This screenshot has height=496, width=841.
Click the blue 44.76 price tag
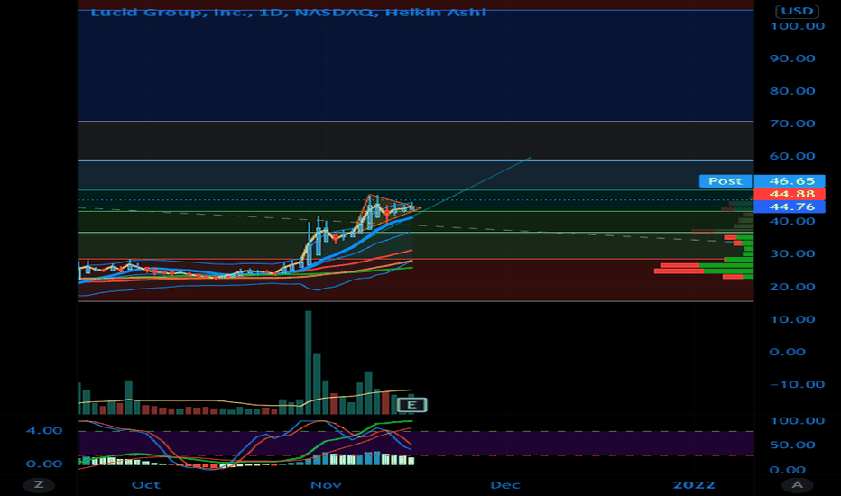point(790,207)
